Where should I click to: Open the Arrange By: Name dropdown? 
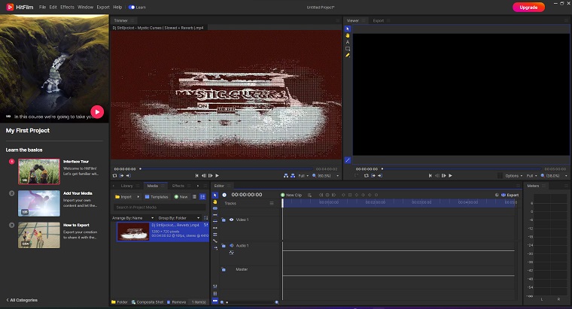(133, 218)
